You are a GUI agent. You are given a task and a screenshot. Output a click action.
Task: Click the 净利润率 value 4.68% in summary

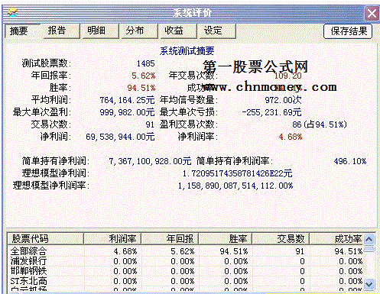click(x=291, y=137)
